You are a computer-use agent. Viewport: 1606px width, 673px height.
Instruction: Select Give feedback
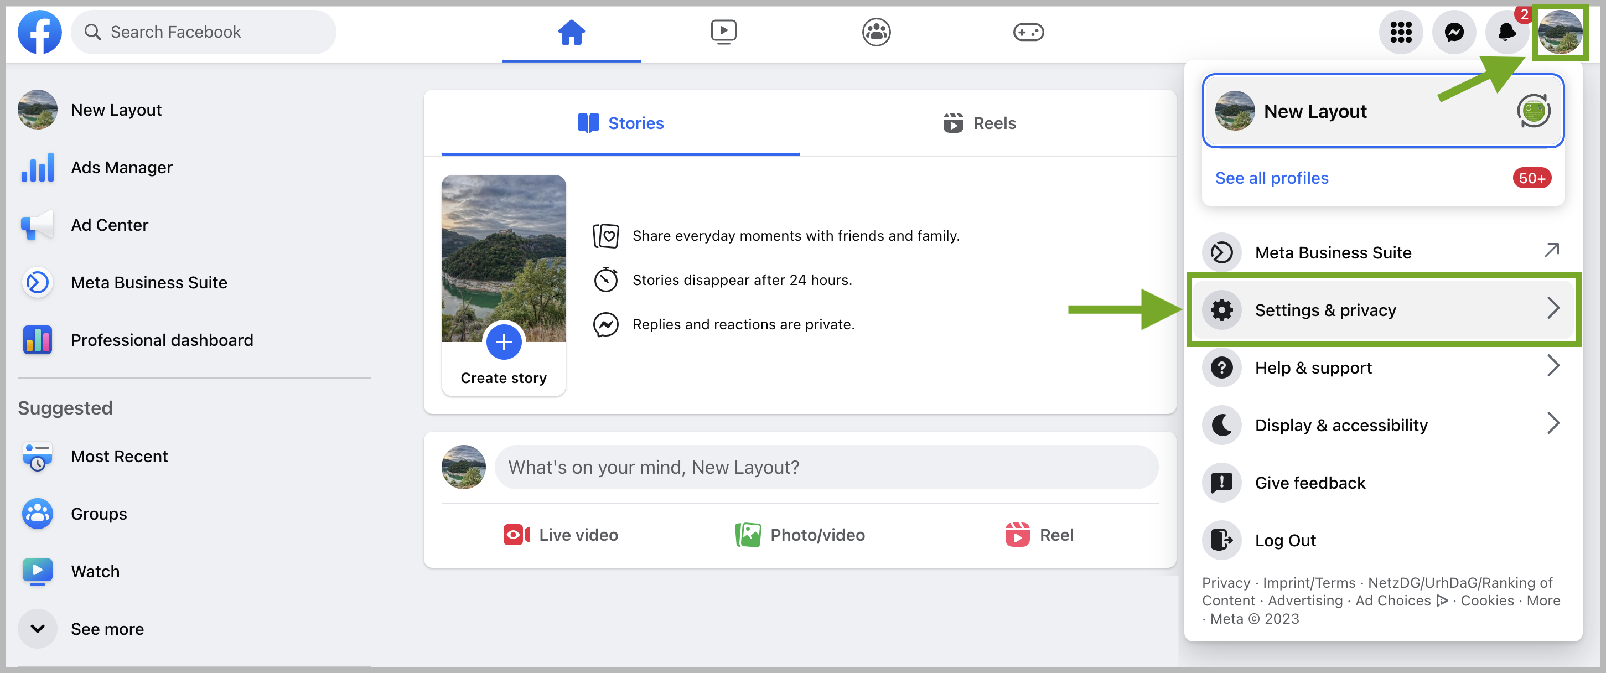pyautogui.click(x=1382, y=482)
